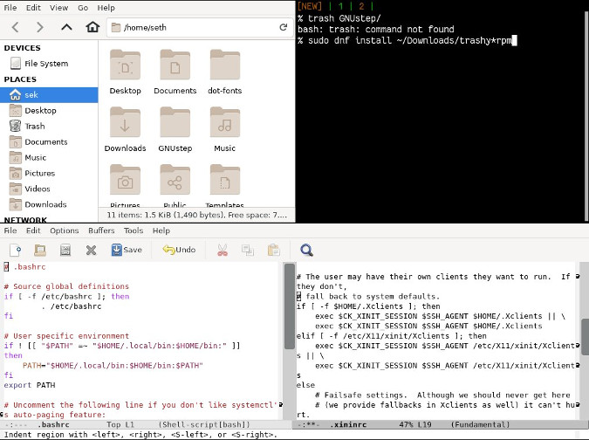The width and height of the screenshot is (589, 440).
Task: Click the scissors cut icon
Action: click(222, 250)
